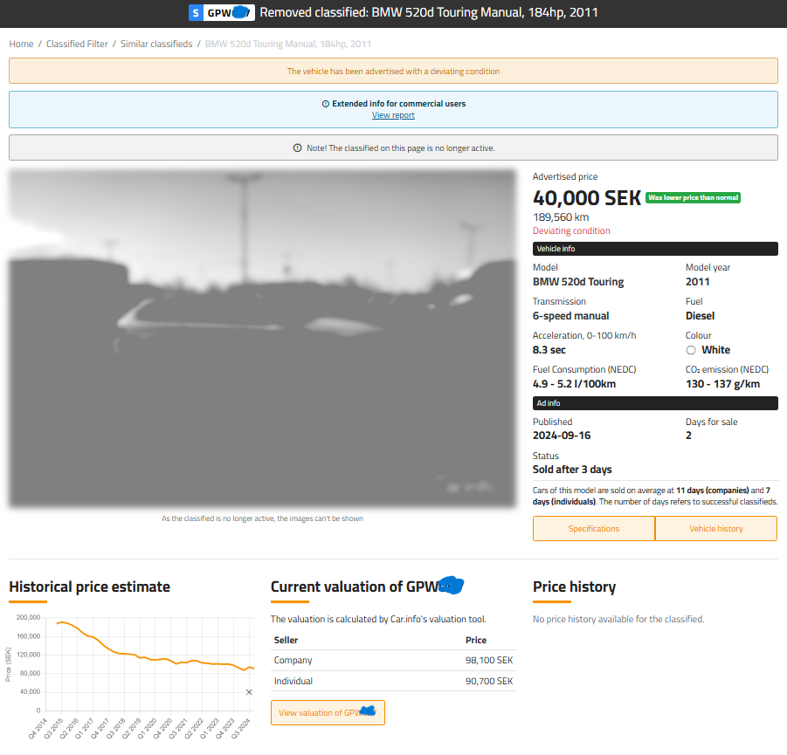Select the Vehicle info section header
Screen dimensions: 787x755
(x=655, y=249)
